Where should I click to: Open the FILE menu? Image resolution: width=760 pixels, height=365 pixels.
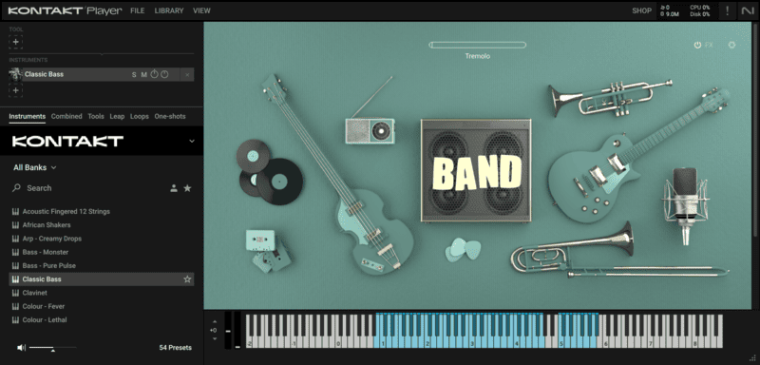tap(138, 10)
